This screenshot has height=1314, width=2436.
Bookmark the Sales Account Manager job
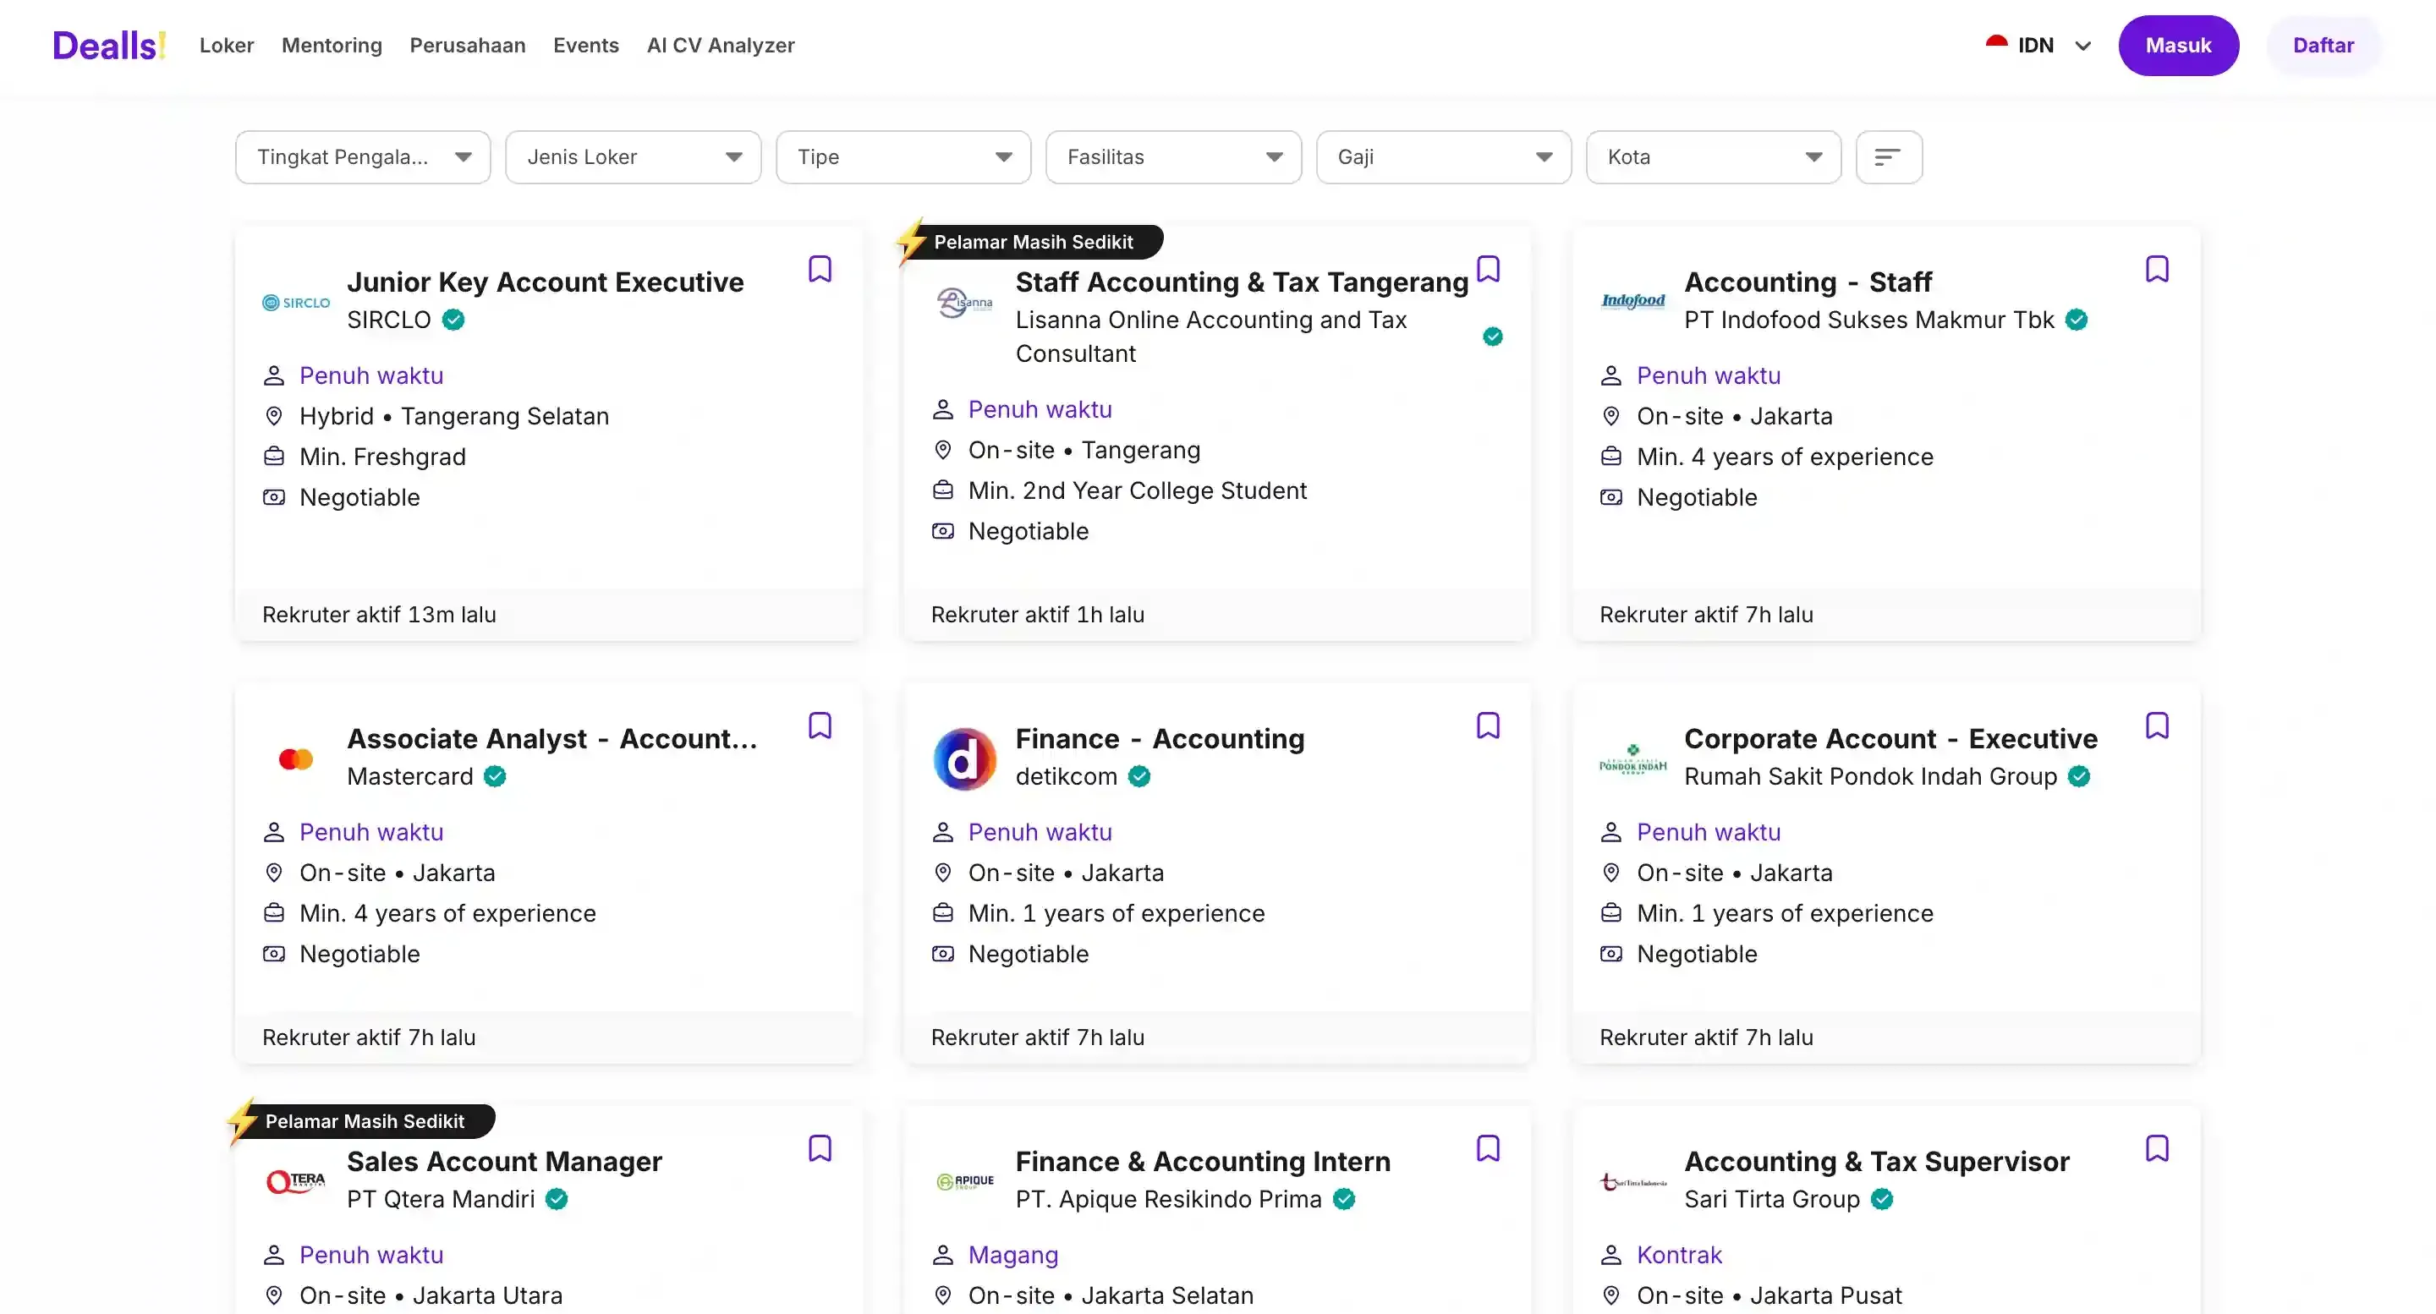[x=820, y=1148]
